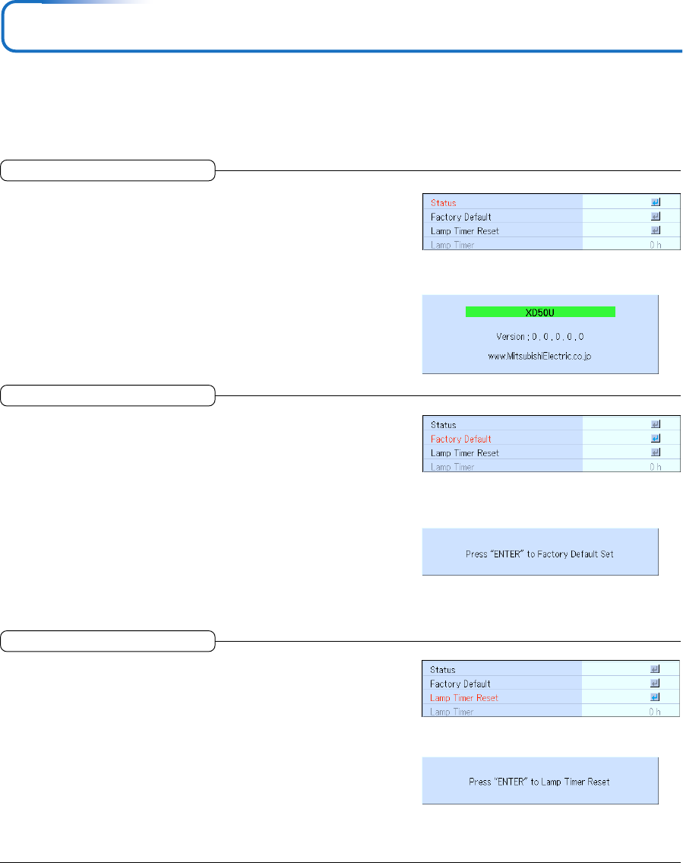Click the 0 h value in red-Factory-Default menu
Screen dimensions: 683x863
655,467
